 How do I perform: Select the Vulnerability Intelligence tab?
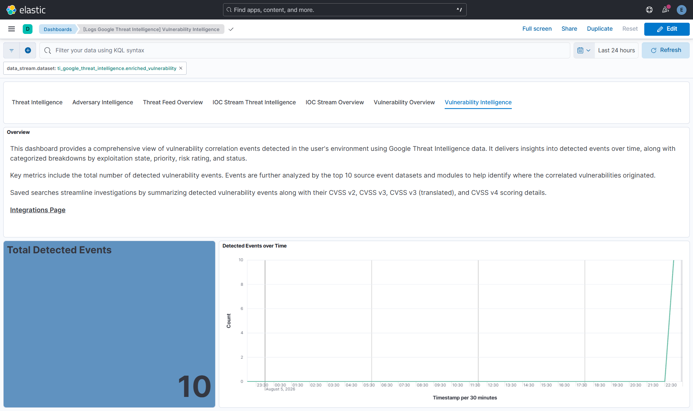click(x=478, y=102)
